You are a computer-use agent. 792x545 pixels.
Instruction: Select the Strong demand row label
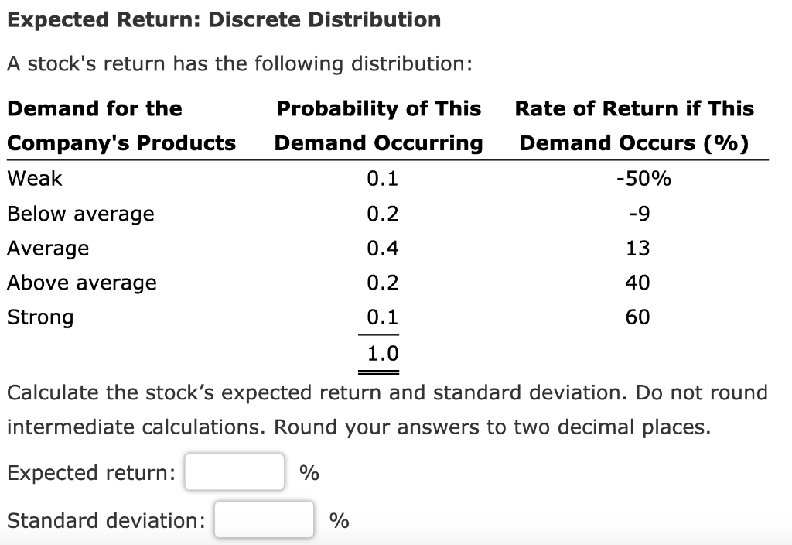click(x=40, y=317)
